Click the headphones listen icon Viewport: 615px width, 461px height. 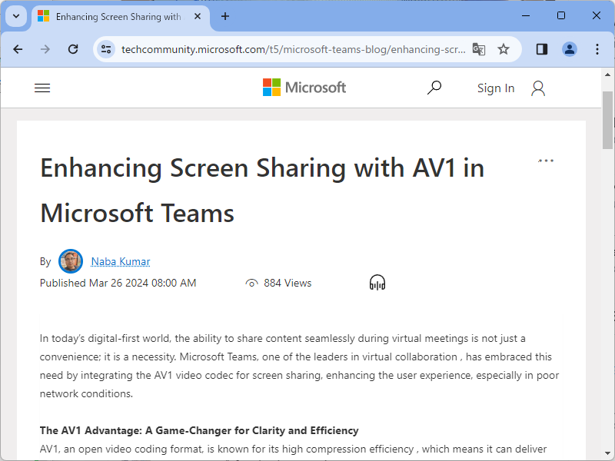[377, 283]
